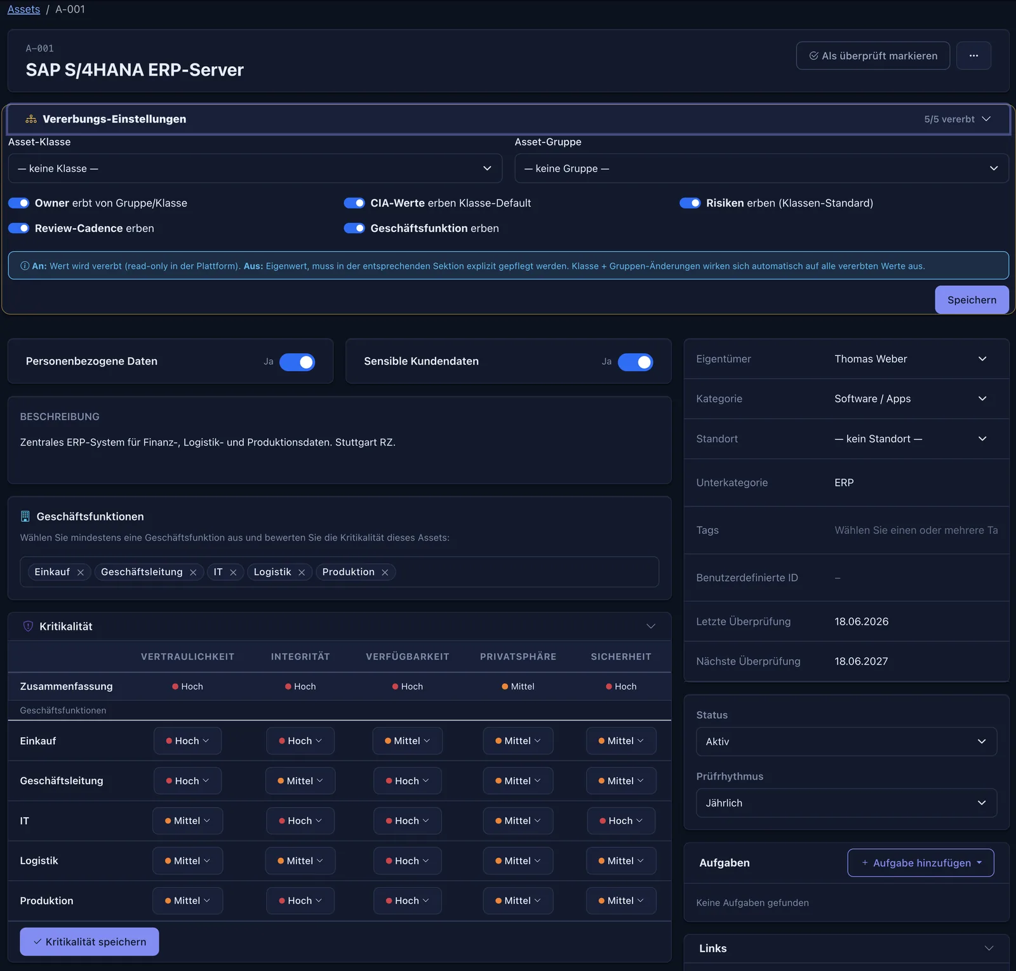Open the Asset-Klasse dropdown
The image size is (1016, 971).
click(x=255, y=168)
